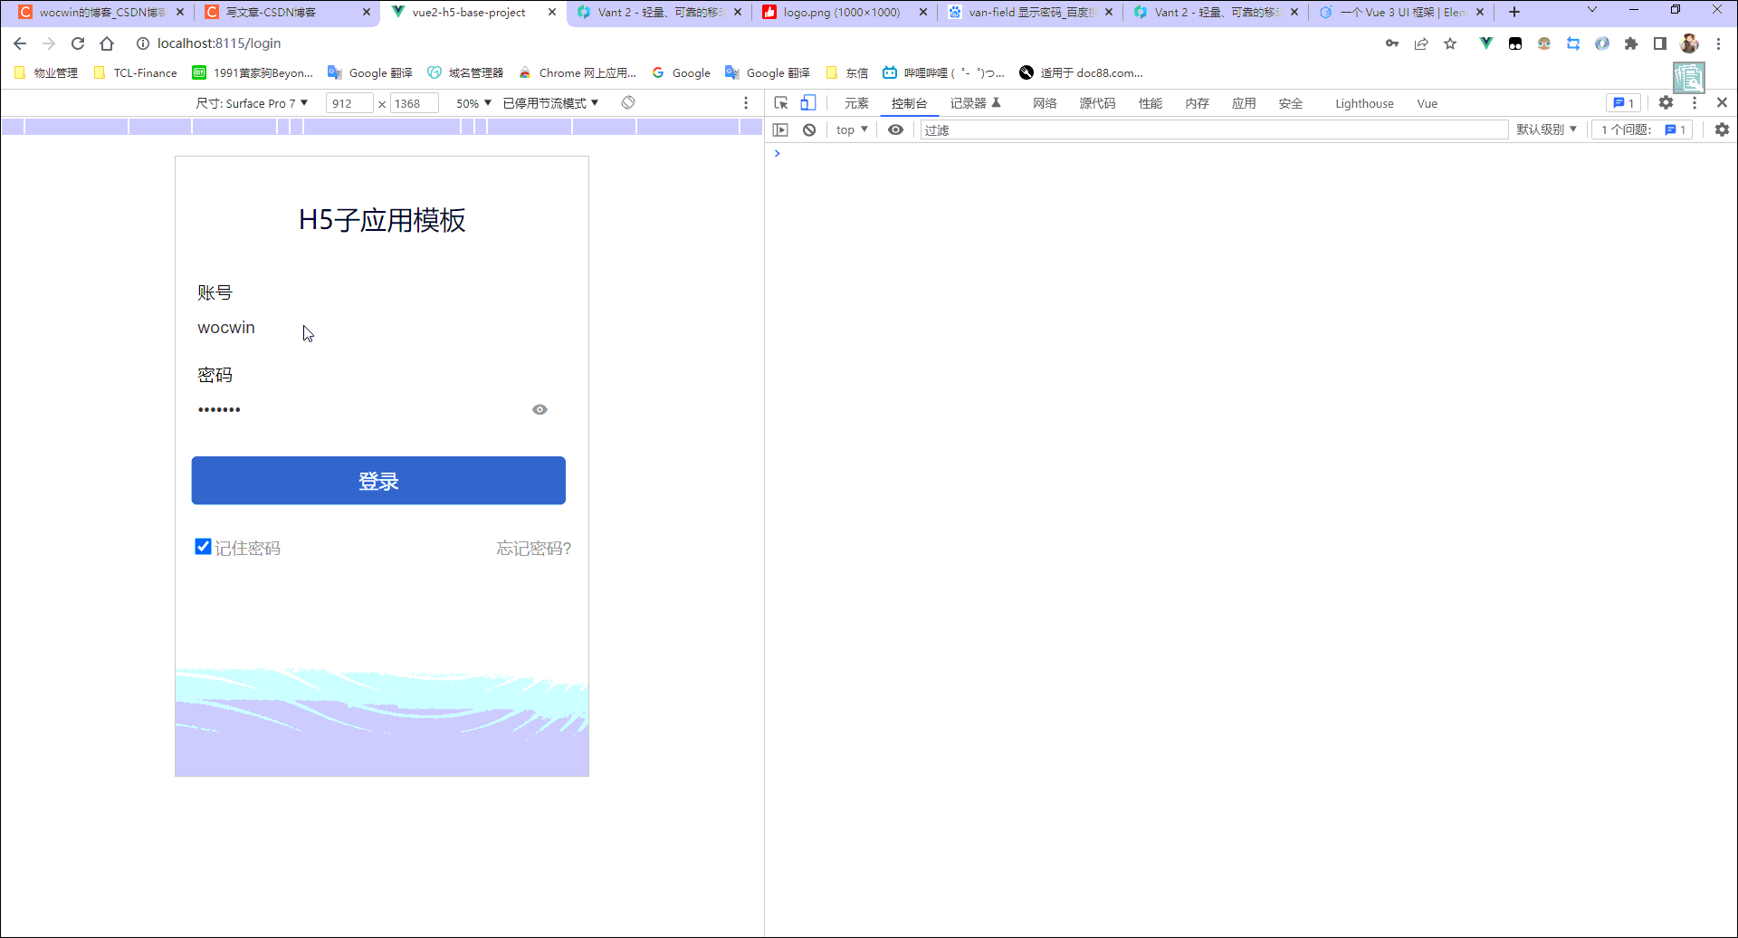Bookmark the page with the star icon
The image size is (1738, 938).
point(1450,43)
